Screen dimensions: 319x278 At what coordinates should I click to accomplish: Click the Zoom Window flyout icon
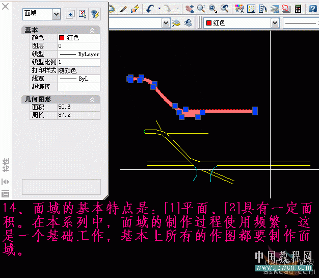tap(213, 9)
